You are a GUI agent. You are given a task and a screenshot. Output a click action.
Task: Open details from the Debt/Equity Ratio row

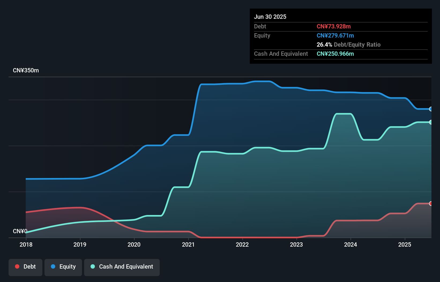(x=348, y=44)
